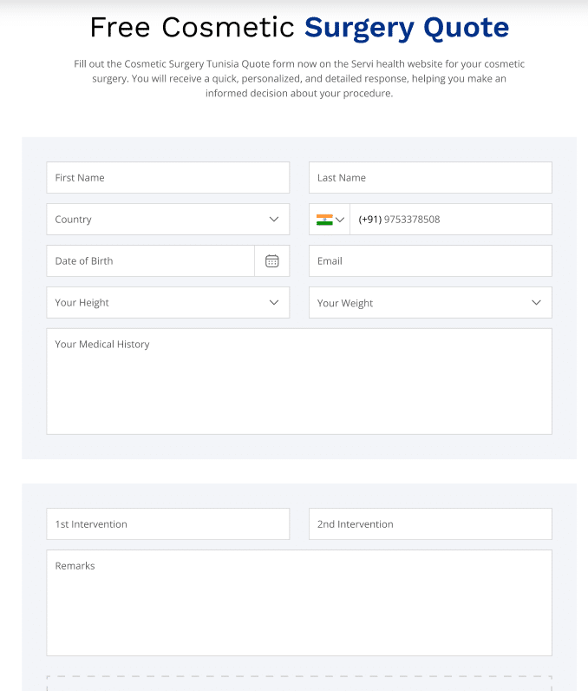Click the phone number field
This screenshot has height=691, width=588.
tap(451, 219)
